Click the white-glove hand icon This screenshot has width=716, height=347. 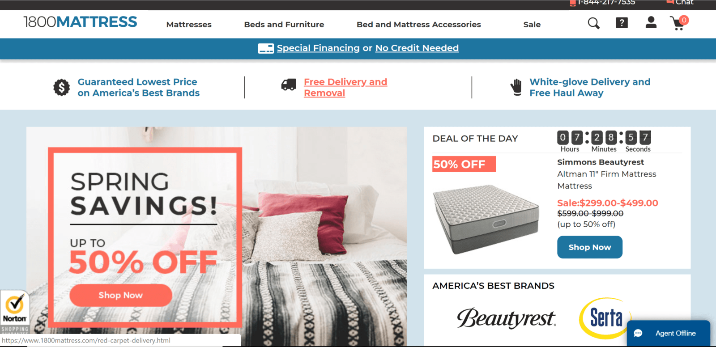click(x=516, y=87)
